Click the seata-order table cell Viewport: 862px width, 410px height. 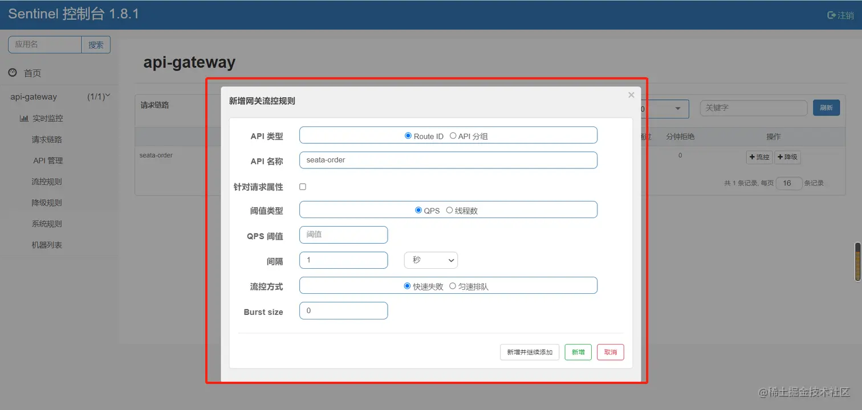[156, 155]
